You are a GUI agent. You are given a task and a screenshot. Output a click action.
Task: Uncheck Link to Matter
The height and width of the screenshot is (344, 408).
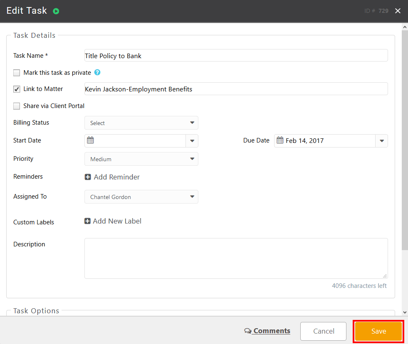coord(17,89)
